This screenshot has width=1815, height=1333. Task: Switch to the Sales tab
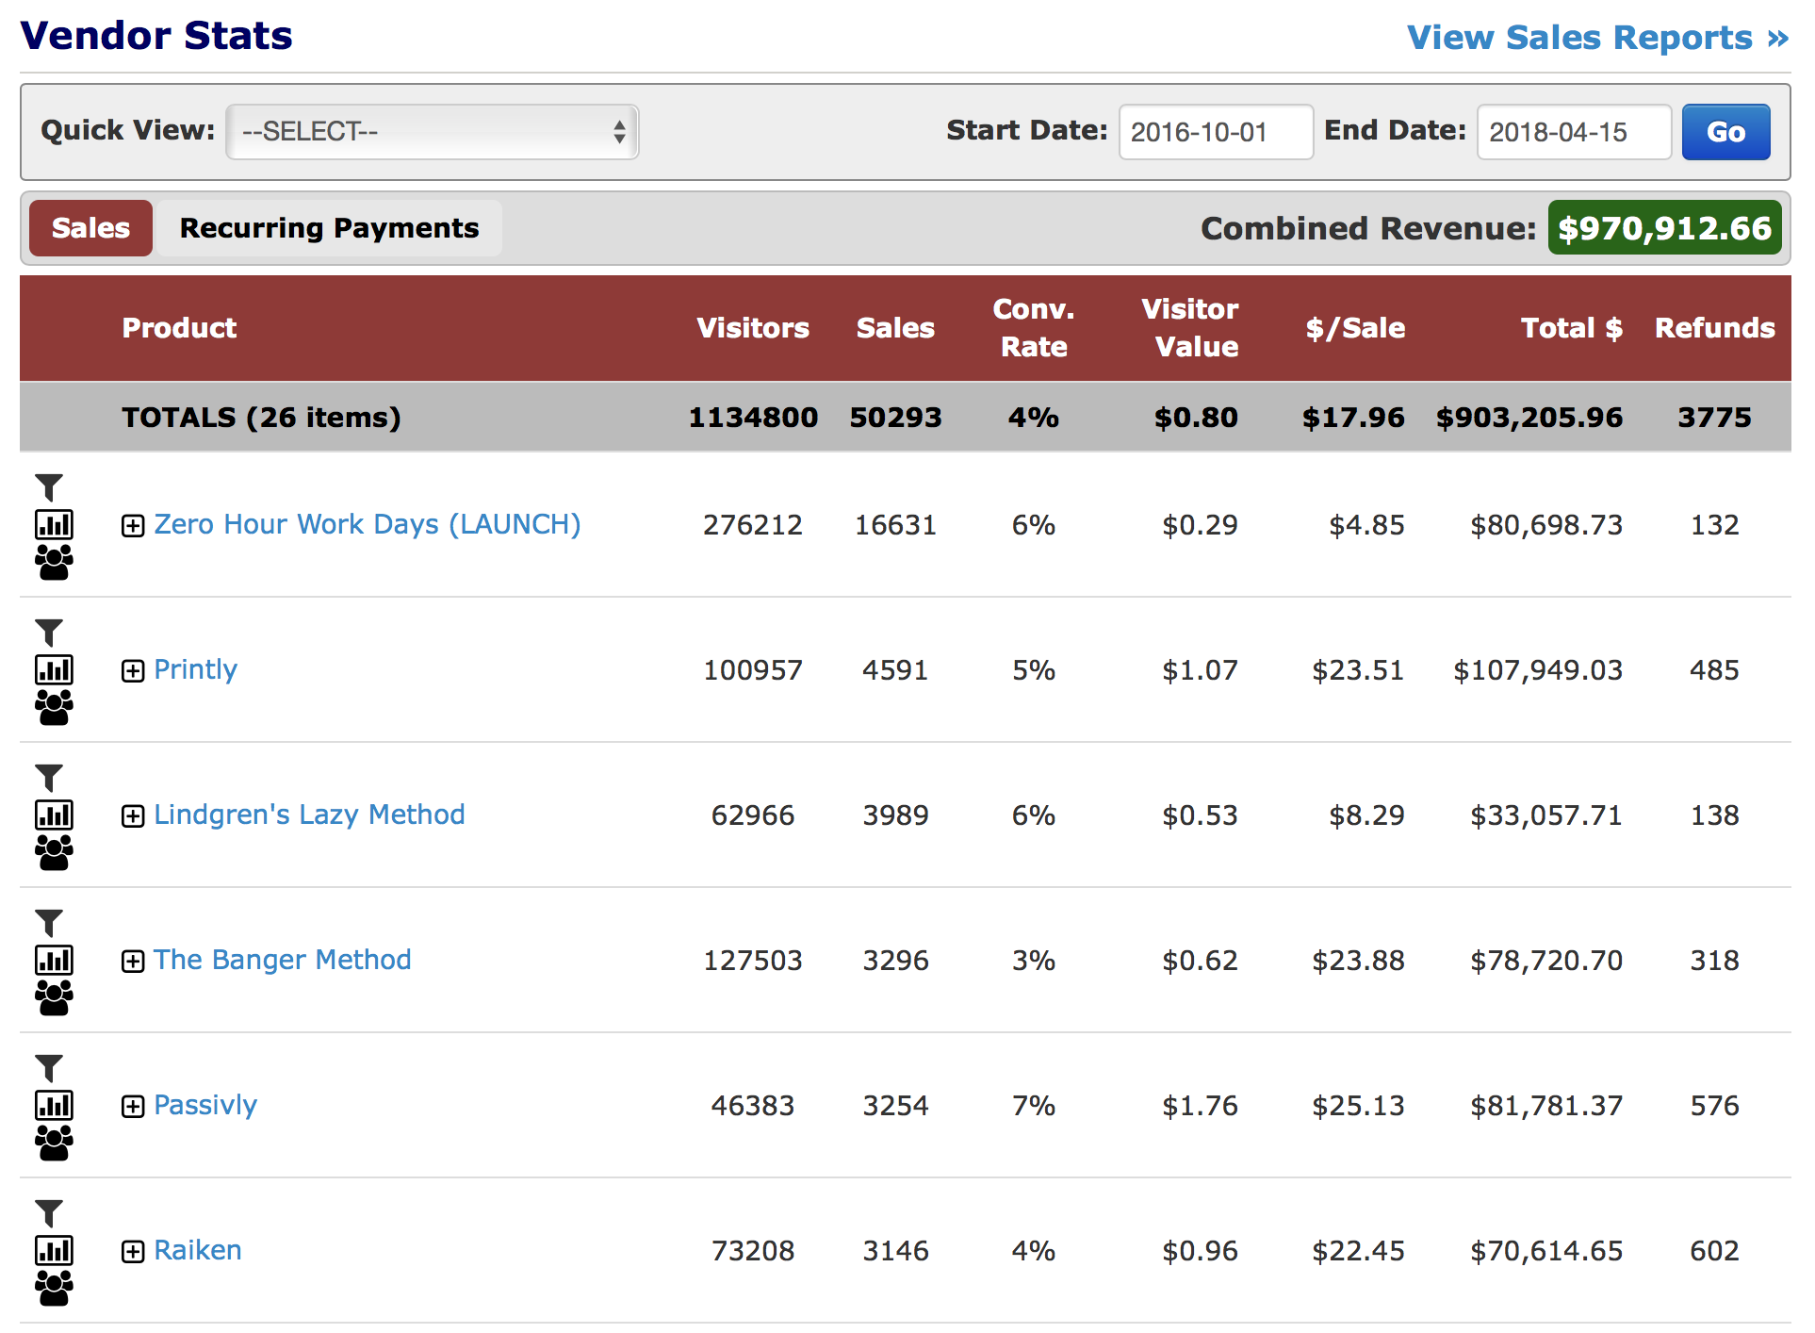(x=90, y=228)
